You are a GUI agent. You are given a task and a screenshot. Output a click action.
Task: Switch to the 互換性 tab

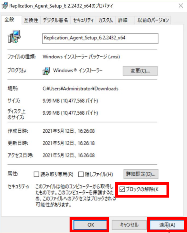click(x=31, y=20)
